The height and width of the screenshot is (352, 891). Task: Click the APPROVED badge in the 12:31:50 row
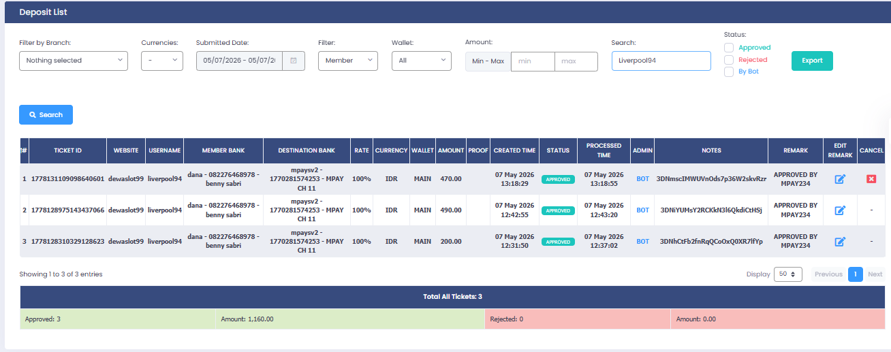[558, 242]
